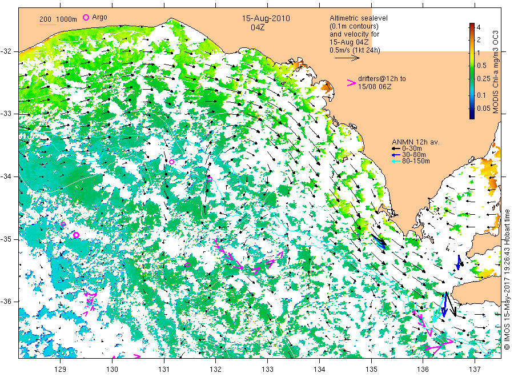Screen dimensions: 514x377
Task: Click the magenta drifter track near 35.3°S 132.2°E
Action: [x=228, y=254]
